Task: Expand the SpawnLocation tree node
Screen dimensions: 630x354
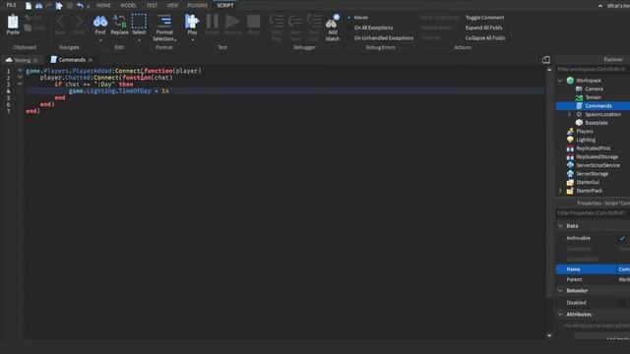Action: (569, 114)
